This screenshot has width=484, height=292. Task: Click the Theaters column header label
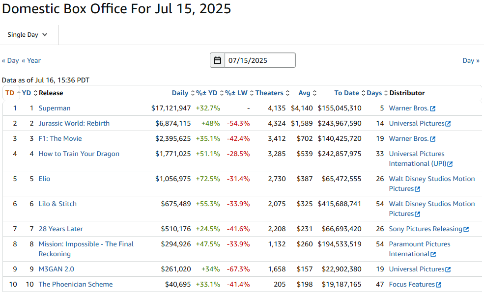[x=269, y=93]
